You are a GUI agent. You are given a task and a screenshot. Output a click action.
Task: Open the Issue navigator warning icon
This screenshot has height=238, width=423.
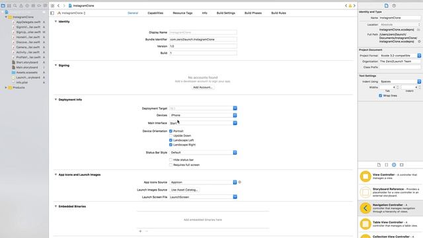coord(21,6)
